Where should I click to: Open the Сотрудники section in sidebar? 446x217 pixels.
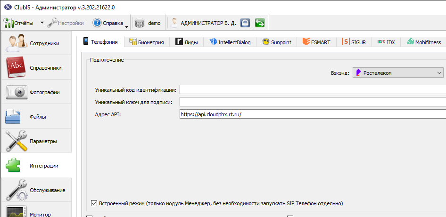coord(36,43)
